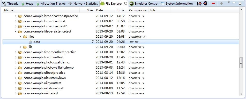Select the File Explorer tab
Image resolution: width=246 pixels, height=99 pixels.
(114, 3)
